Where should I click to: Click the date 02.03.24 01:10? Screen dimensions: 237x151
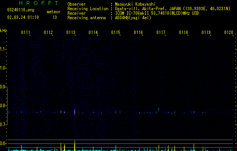click(x=23, y=17)
